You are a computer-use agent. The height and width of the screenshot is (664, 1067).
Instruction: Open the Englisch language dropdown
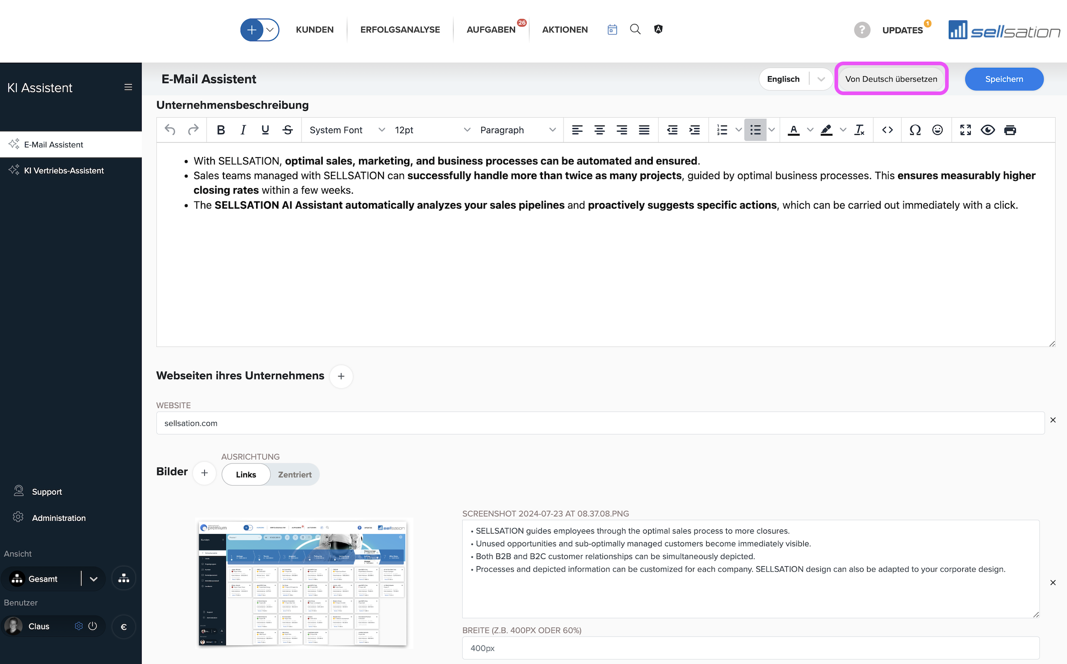[x=795, y=79]
